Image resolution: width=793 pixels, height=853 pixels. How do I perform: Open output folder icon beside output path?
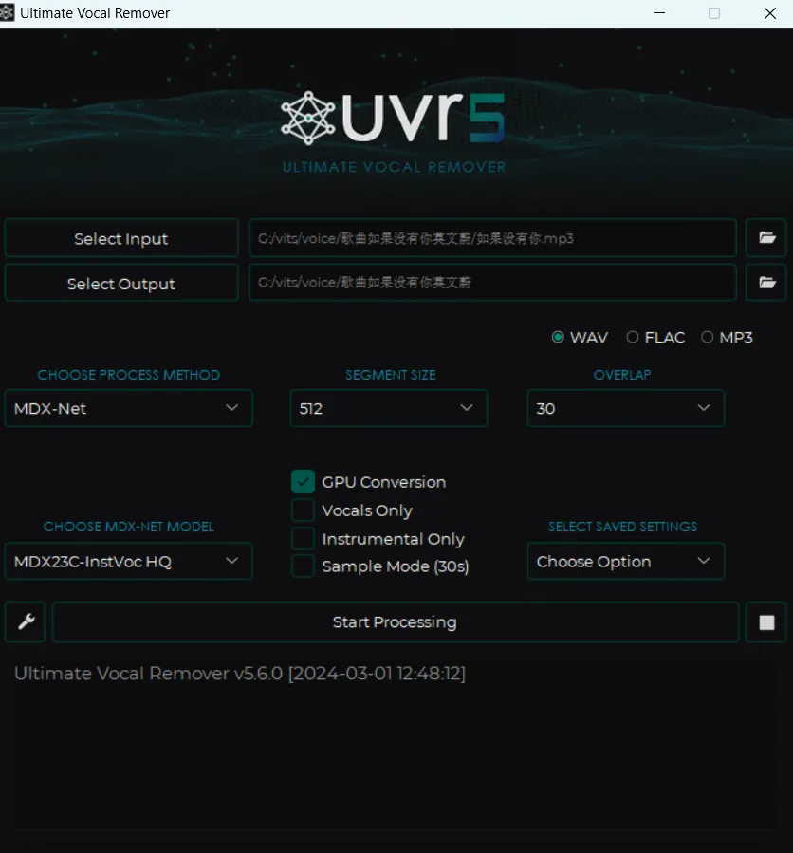pos(766,283)
